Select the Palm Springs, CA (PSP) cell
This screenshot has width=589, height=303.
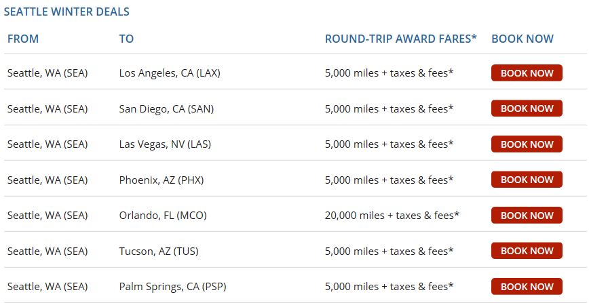point(172,287)
